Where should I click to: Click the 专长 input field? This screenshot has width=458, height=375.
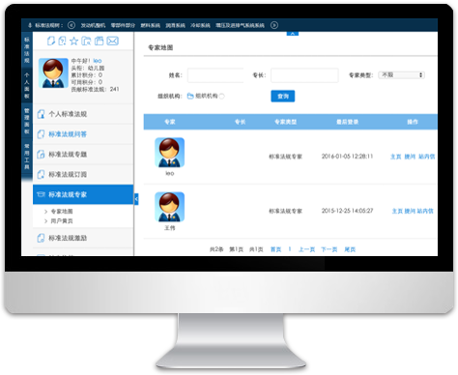(304, 75)
